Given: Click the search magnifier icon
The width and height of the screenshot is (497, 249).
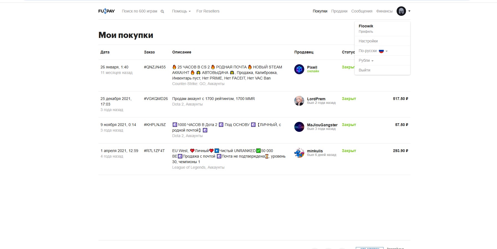Looking at the screenshot, I should [163, 11].
